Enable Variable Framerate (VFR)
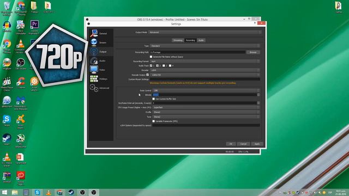This screenshot has width=349, height=196. [154, 121]
